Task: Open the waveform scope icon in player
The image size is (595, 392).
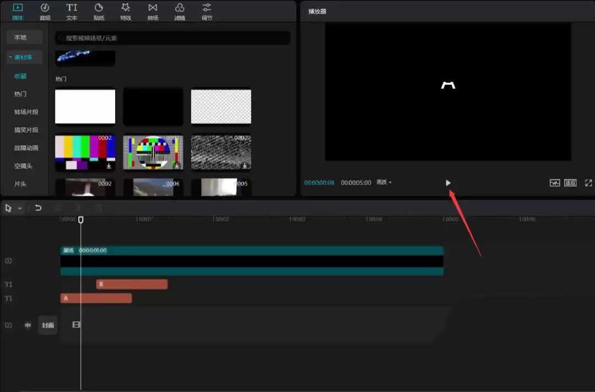Action: tap(554, 183)
